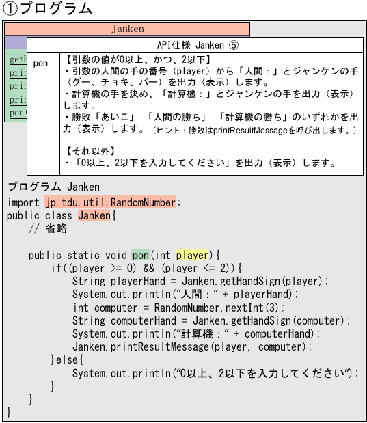
Task: Click the last prin method link above pon(
Action: (x=18, y=100)
